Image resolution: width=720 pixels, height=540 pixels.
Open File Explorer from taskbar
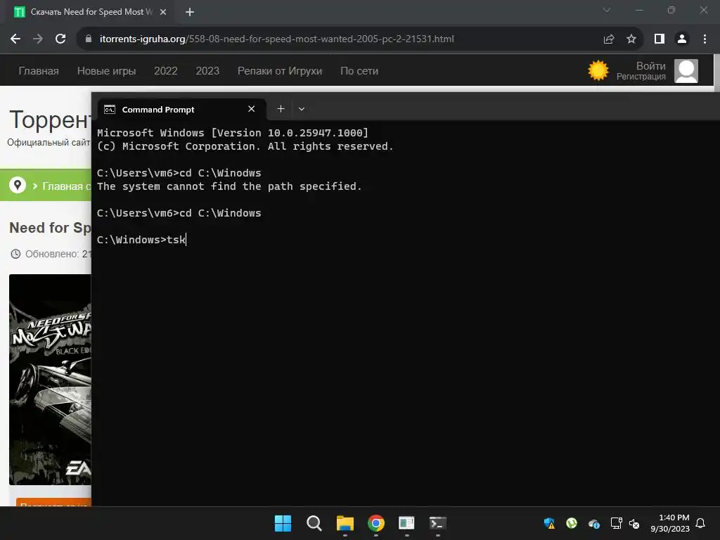click(345, 523)
